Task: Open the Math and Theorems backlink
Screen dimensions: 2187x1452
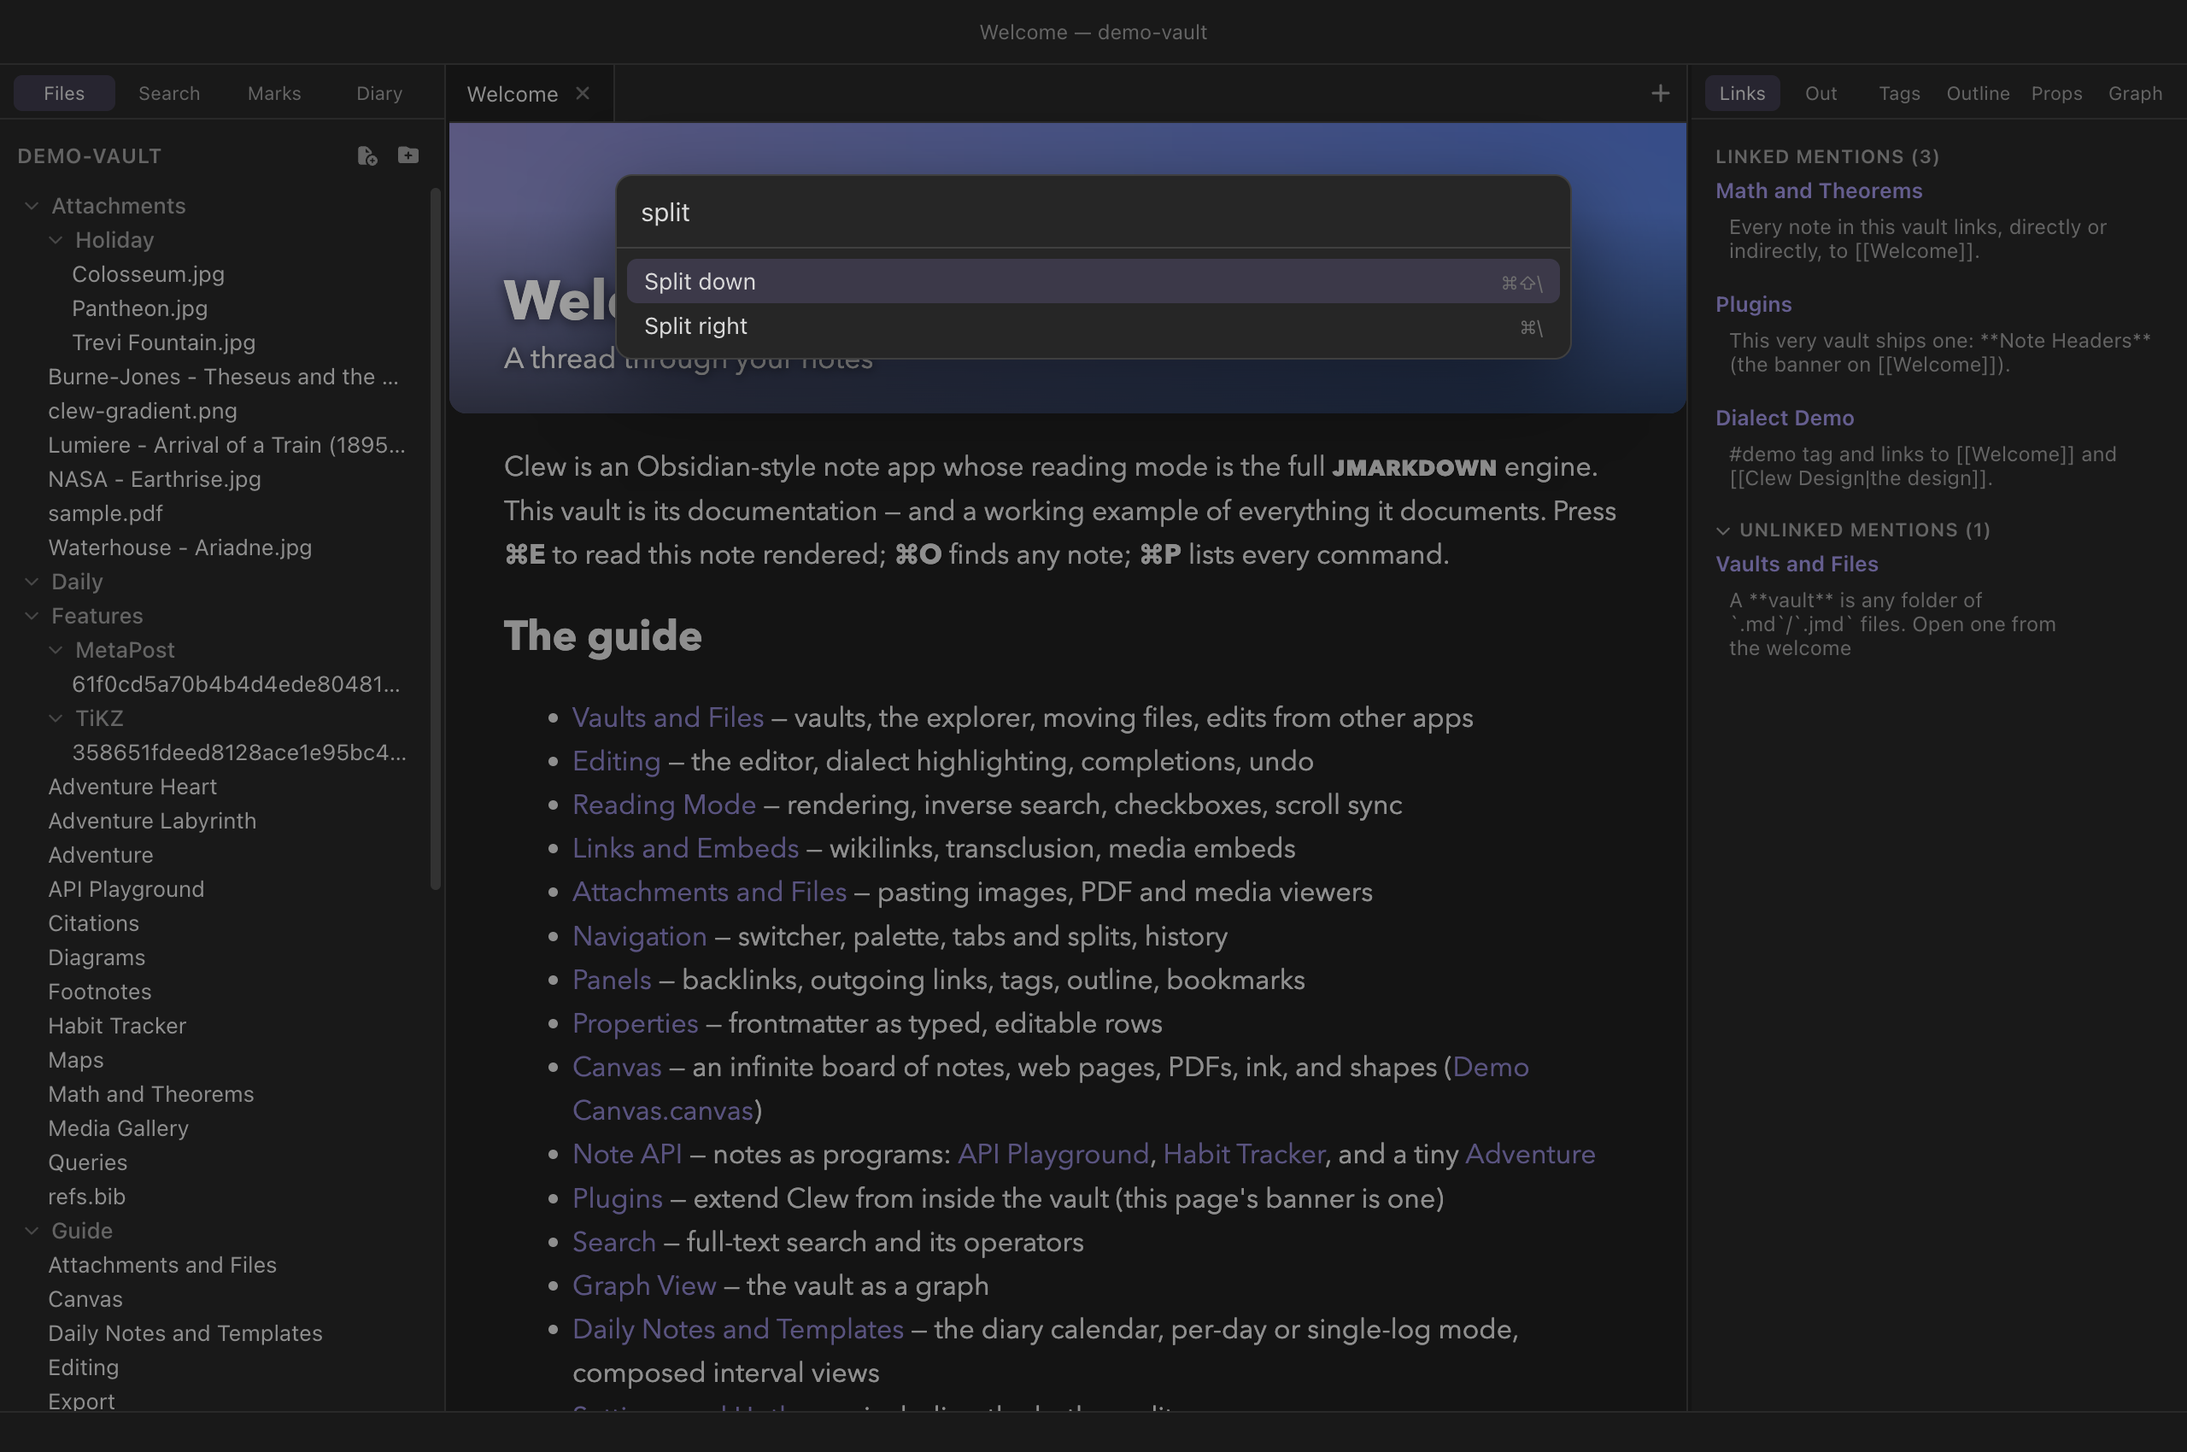Action: click(1818, 190)
